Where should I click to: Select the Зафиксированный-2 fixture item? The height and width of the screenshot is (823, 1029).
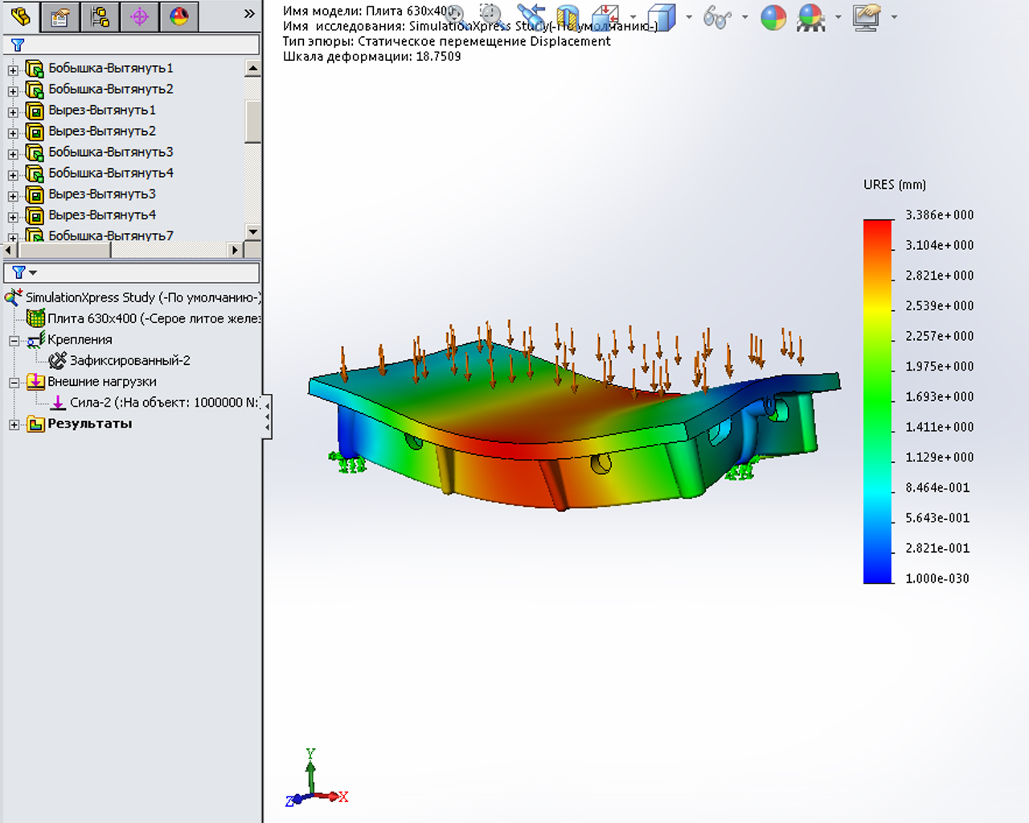click(129, 361)
